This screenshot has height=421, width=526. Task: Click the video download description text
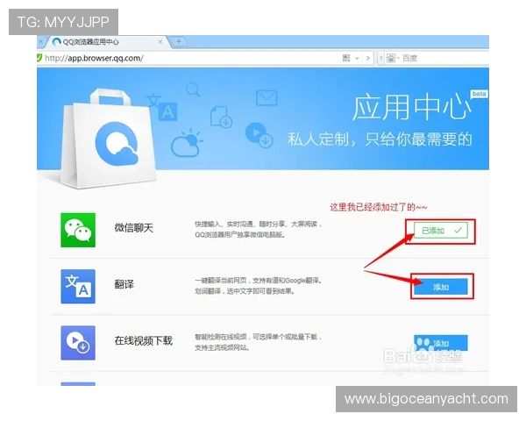coord(259,342)
